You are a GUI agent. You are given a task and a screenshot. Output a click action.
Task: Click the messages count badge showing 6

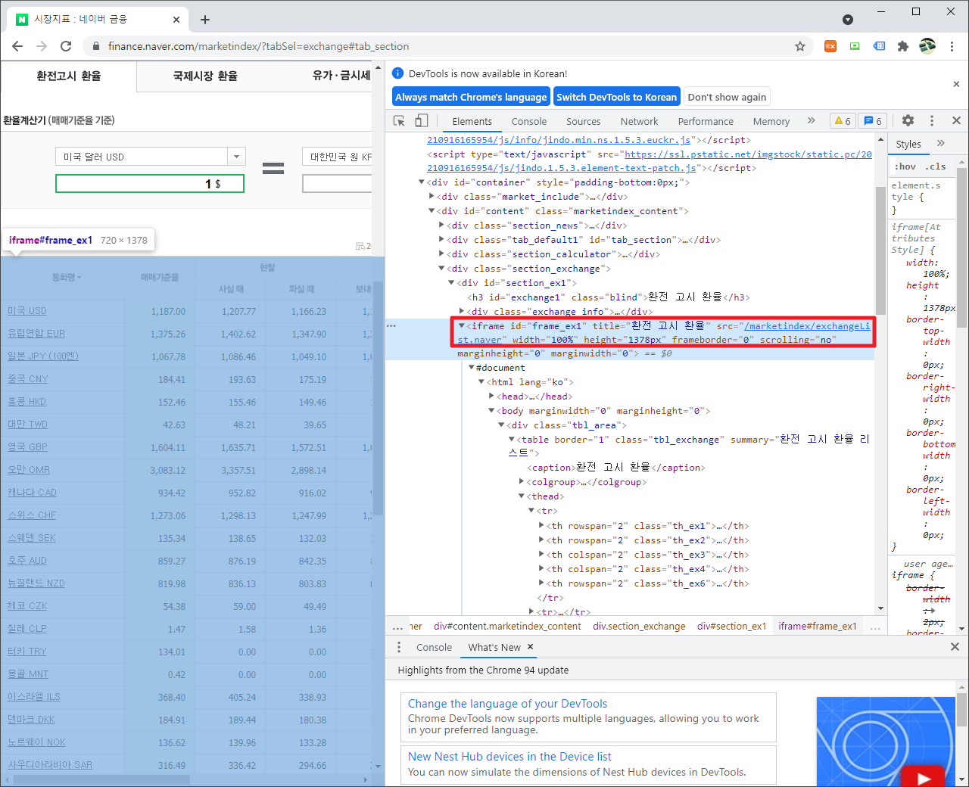873,121
